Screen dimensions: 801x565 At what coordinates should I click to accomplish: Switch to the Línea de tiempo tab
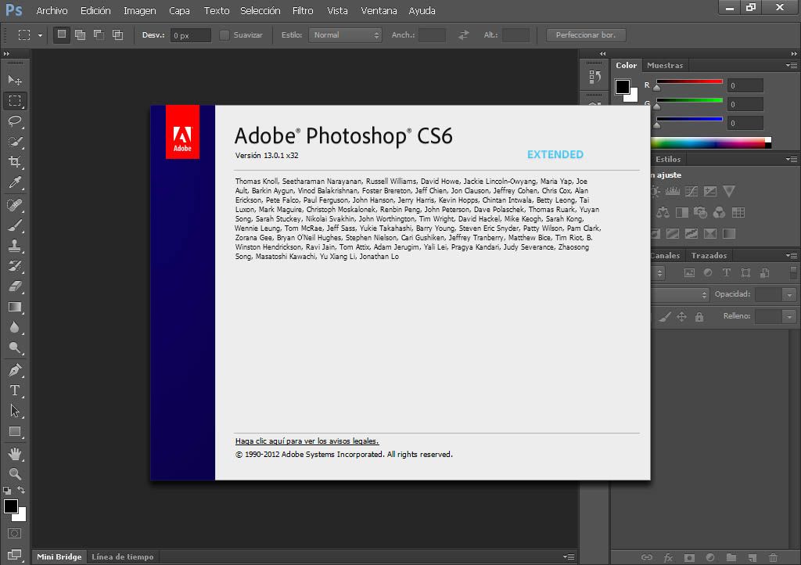pos(123,557)
